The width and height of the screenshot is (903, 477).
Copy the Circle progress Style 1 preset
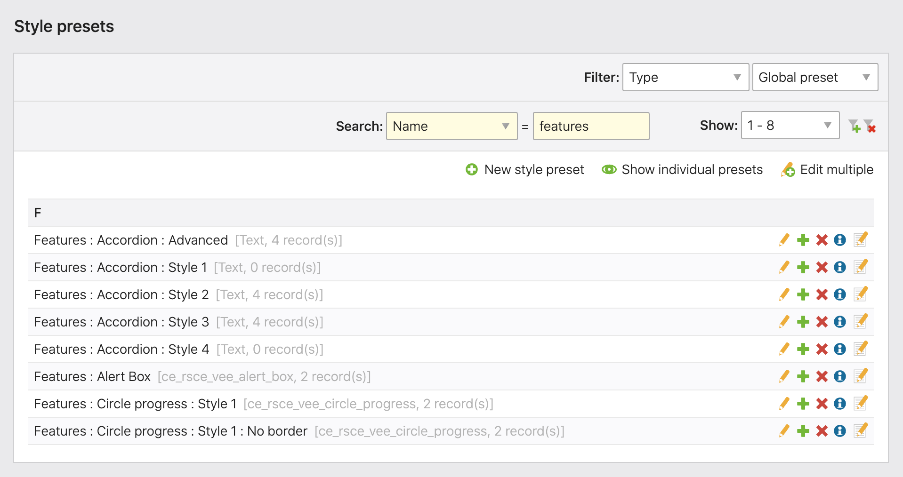click(x=803, y=404)
